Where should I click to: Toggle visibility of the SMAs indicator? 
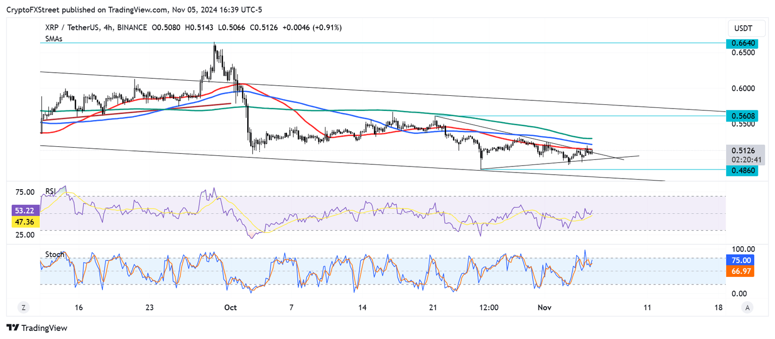[x=53, y=39]
